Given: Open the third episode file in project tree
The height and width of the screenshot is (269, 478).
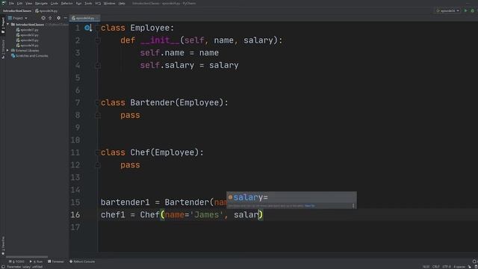Looking at the screenshot, I should coord(28,40).
